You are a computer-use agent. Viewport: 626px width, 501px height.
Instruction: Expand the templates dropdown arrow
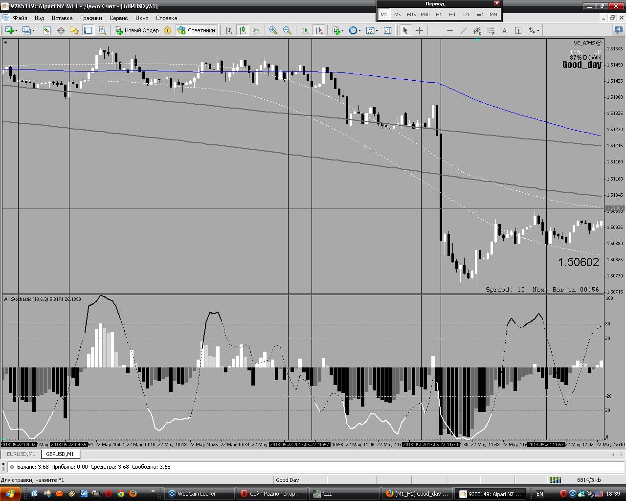pyautogui.click(x=377, y=30)
